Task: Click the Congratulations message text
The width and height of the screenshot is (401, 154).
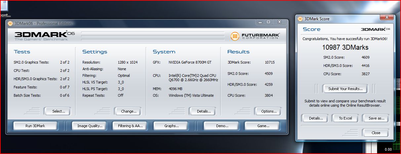Action: click(345, 39)
